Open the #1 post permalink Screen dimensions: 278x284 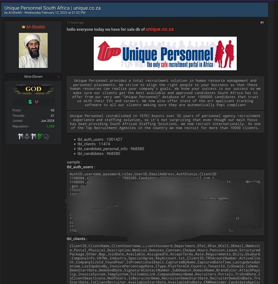[x=262, y=23]
